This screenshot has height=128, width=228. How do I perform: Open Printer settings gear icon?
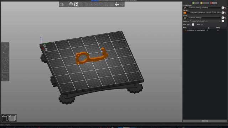click(x=225, y=18)
